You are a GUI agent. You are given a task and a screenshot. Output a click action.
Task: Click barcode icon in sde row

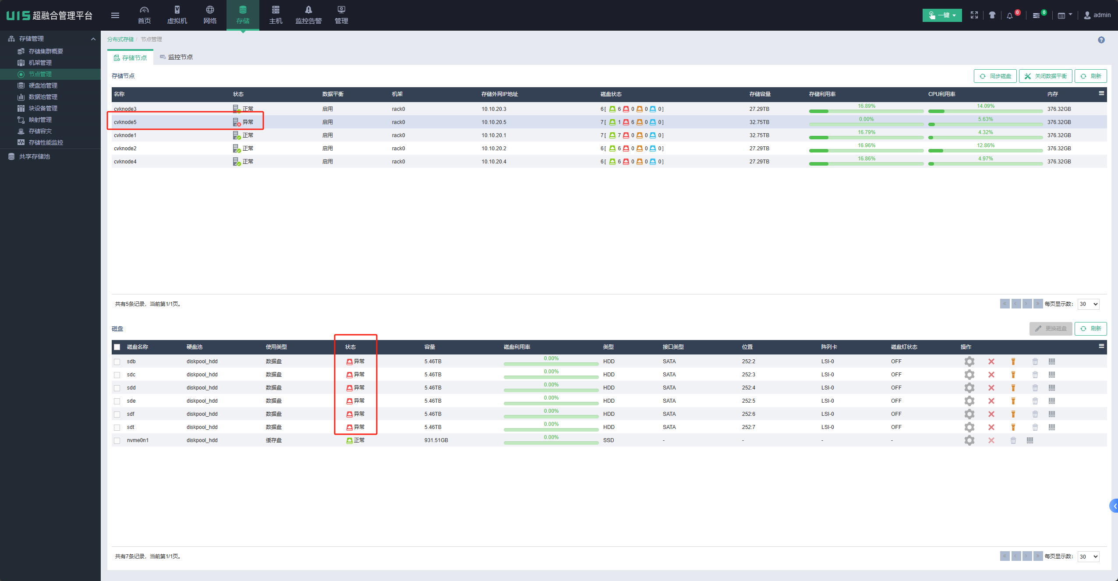pos(1051,401)
